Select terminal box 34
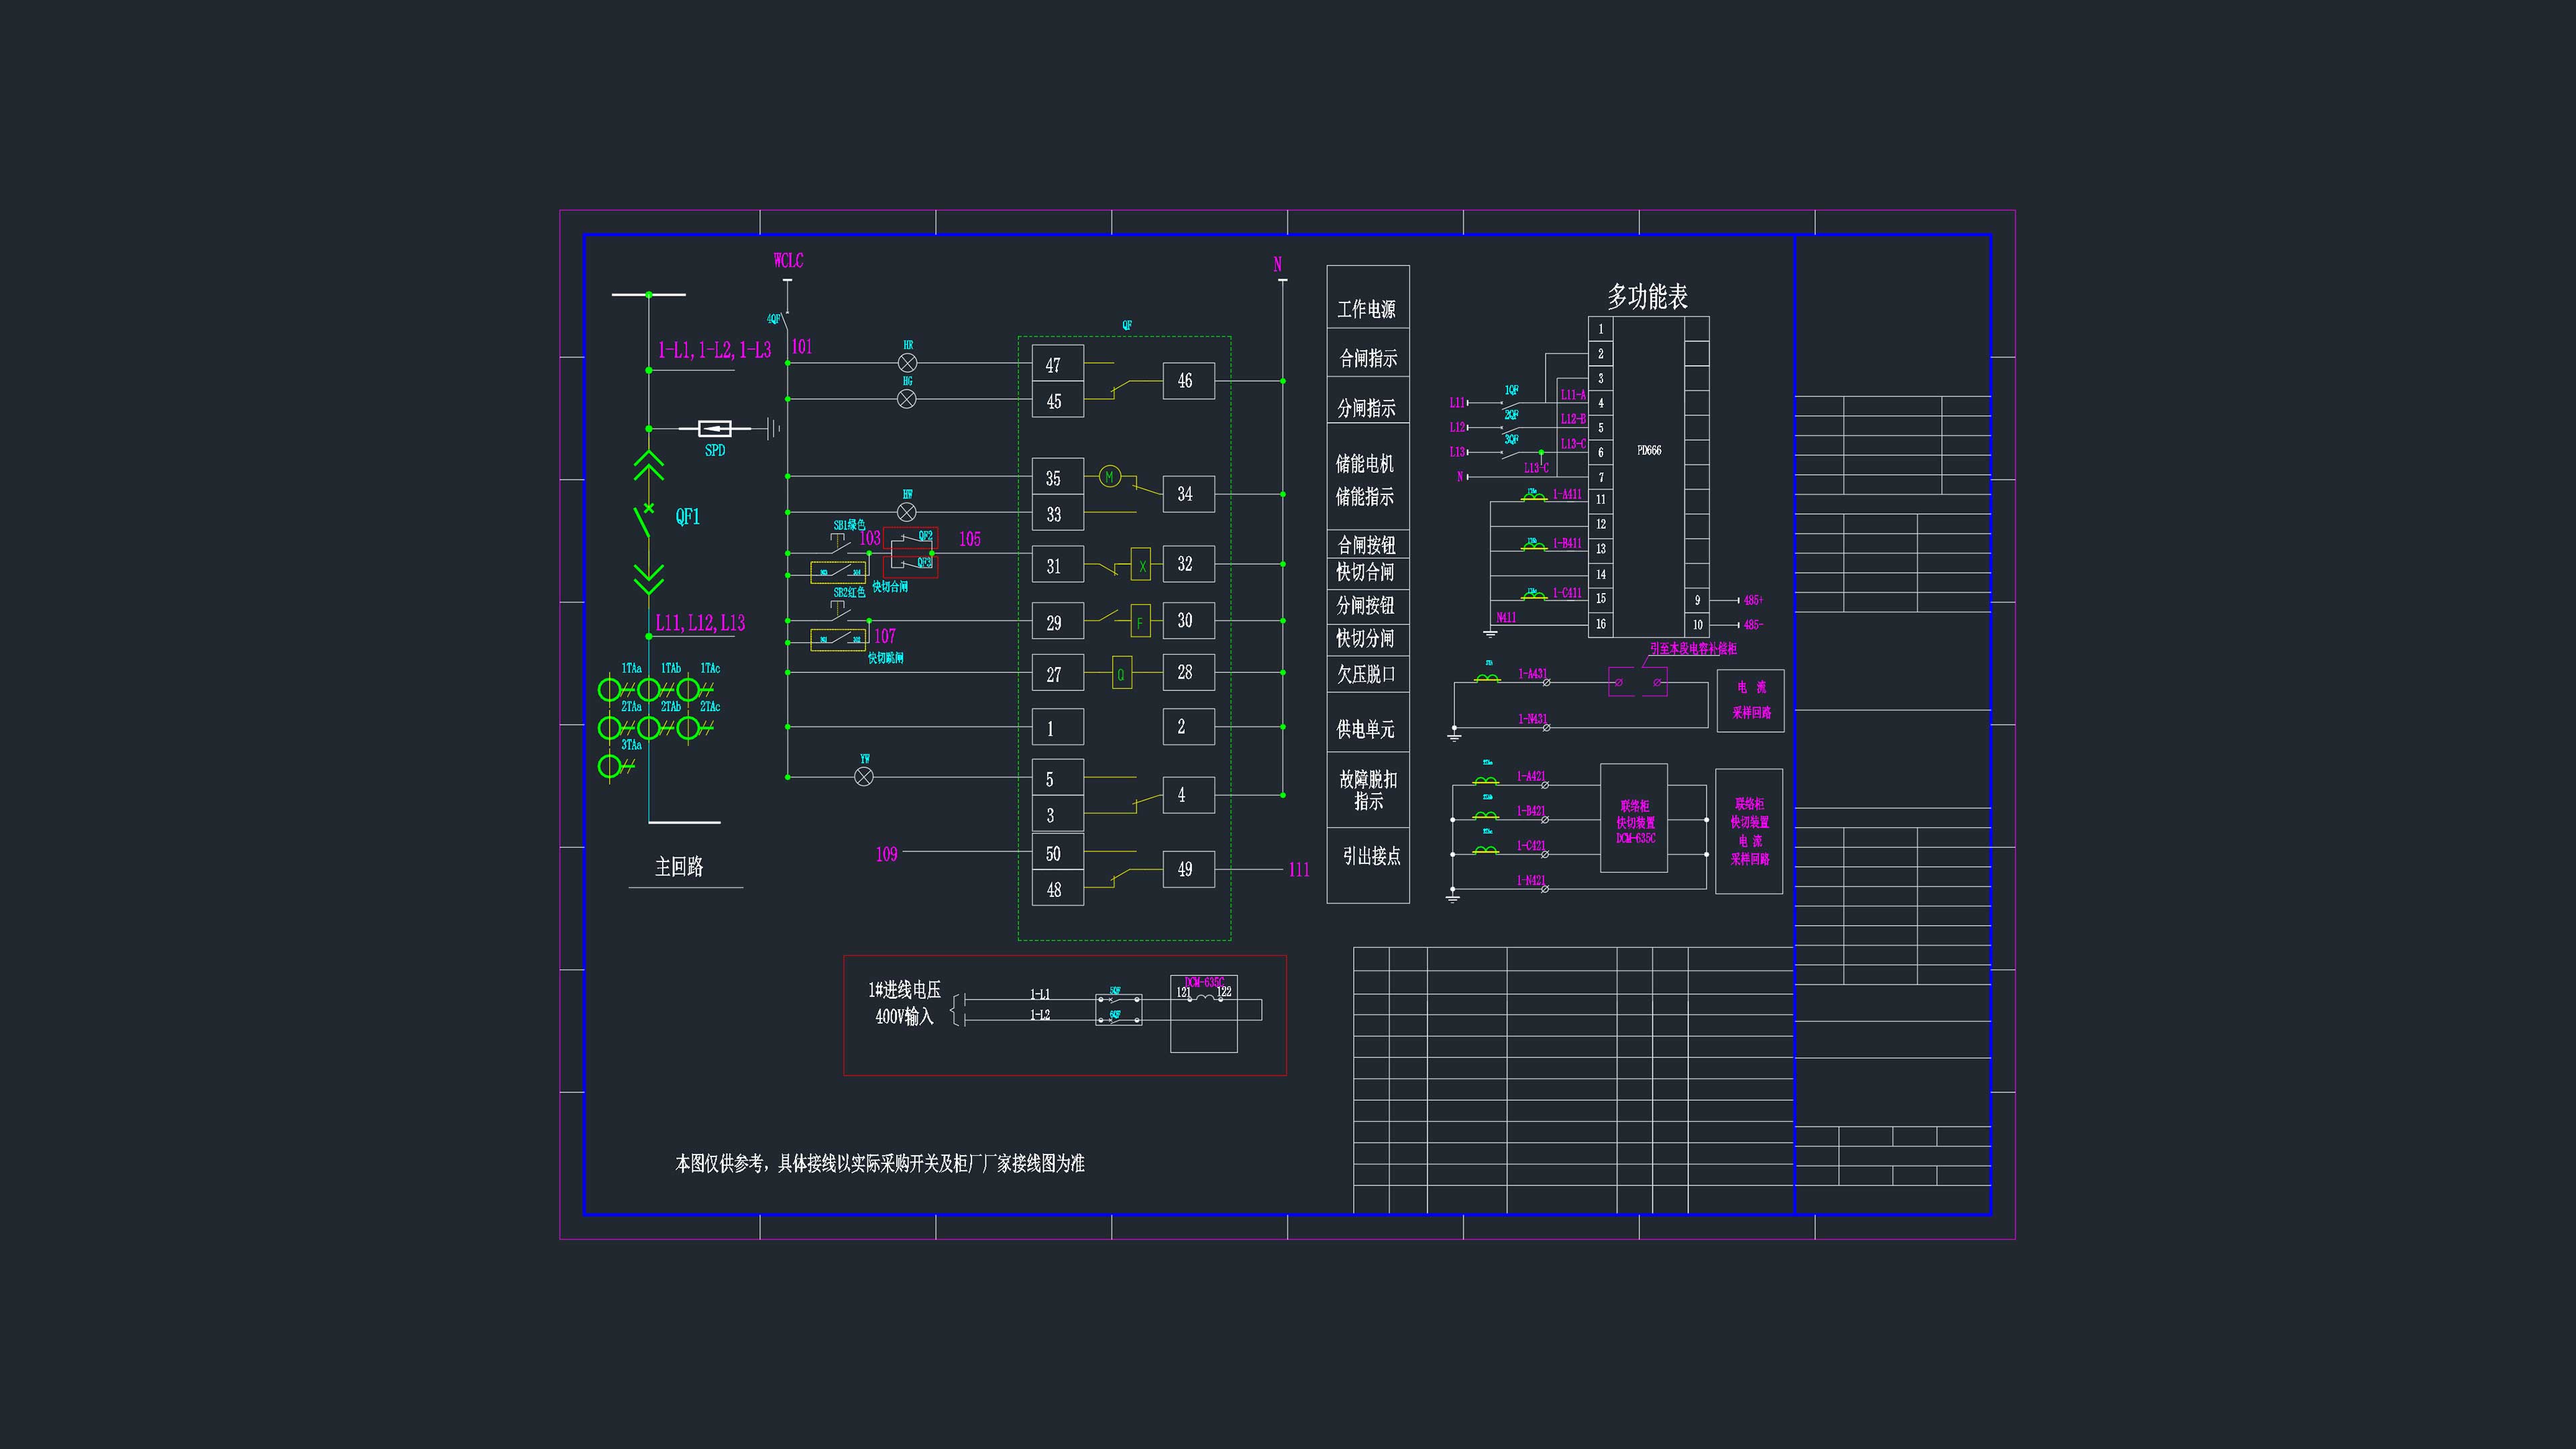 1189,494
